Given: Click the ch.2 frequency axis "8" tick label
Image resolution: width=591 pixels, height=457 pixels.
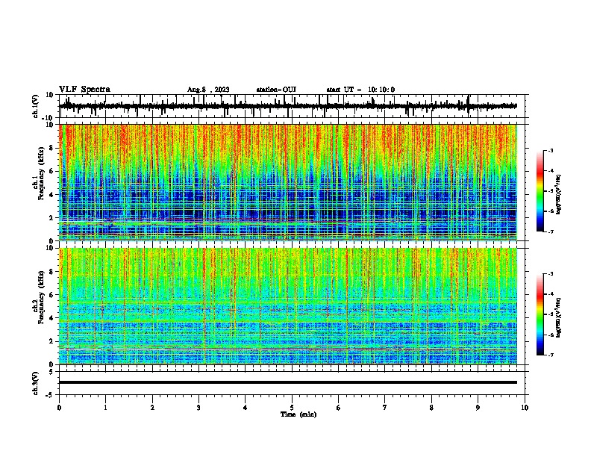Looking at the screenshot, I should tap(51, 272).
